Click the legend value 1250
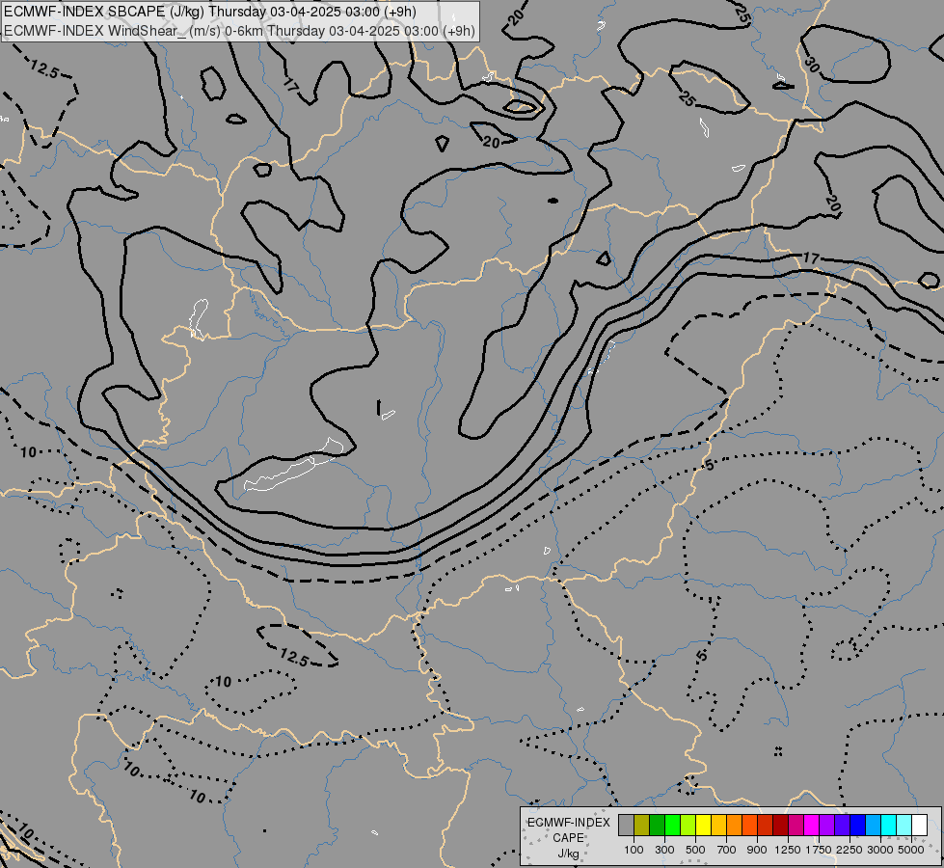The image size is (944, 868). (788, 850)
